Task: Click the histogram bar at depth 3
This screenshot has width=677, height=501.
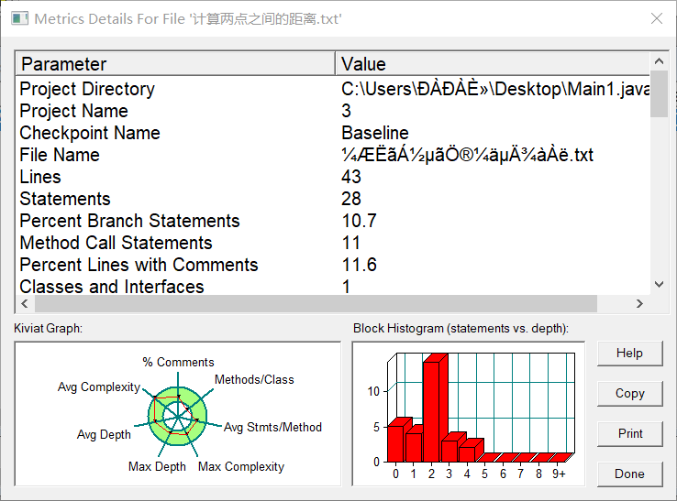Action: pyautogui.click(x=451, y=450)
